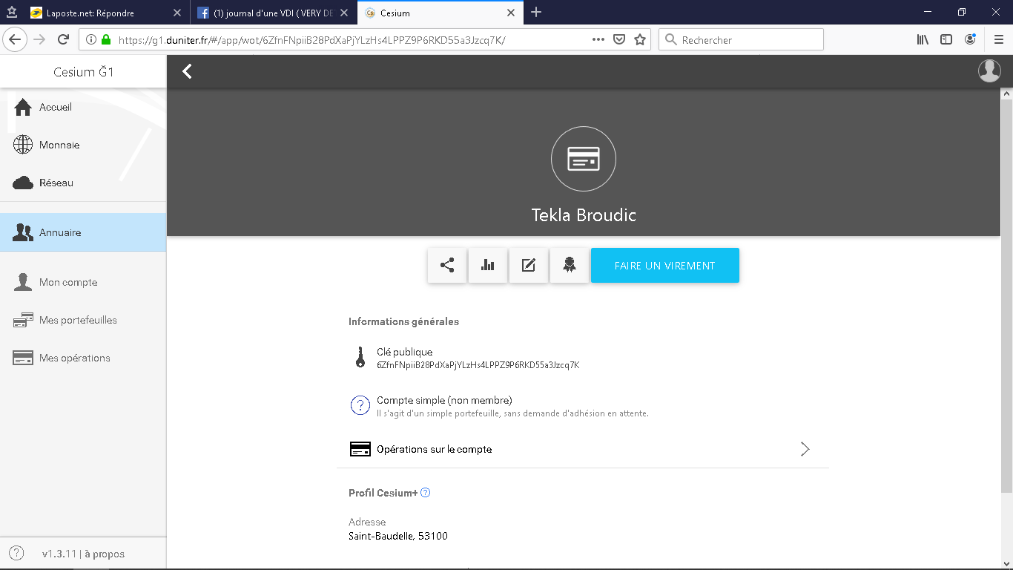Click the help icon beside Profil Cesium+
1013x570 pixels.
click(425, 493)
